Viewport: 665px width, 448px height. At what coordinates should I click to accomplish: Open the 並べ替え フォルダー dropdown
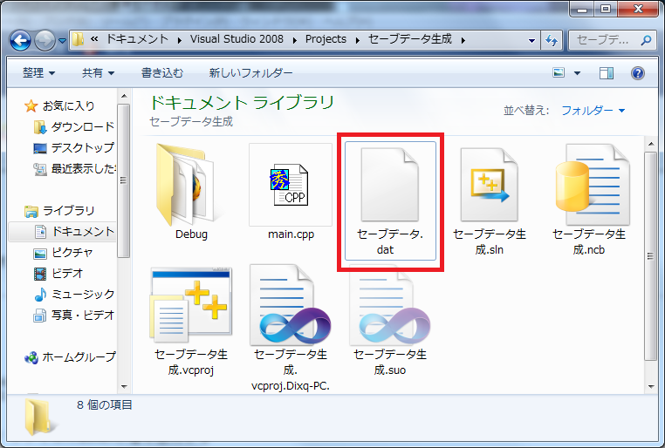tap(593, 111)
